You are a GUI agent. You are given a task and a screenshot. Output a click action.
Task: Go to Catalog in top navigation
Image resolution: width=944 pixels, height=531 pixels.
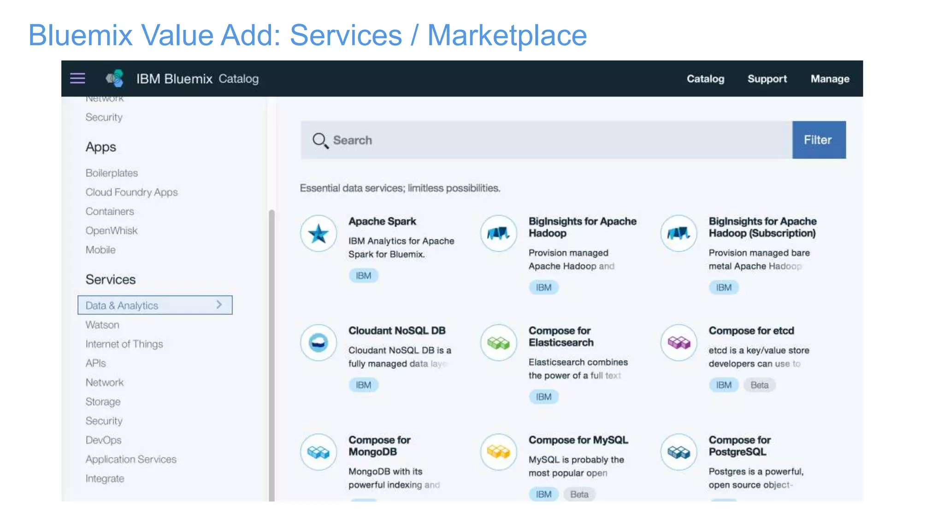click(705, 79)
